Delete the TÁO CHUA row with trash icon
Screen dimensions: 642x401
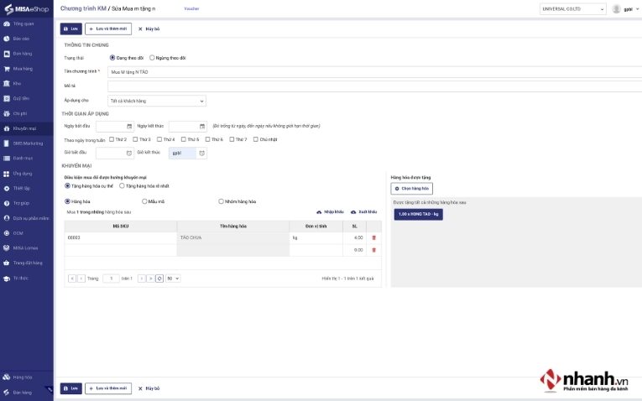click(373, 238)
